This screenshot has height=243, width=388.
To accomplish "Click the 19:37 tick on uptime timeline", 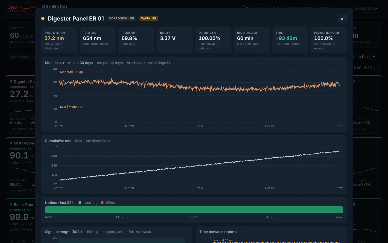I will pos(194,217).
